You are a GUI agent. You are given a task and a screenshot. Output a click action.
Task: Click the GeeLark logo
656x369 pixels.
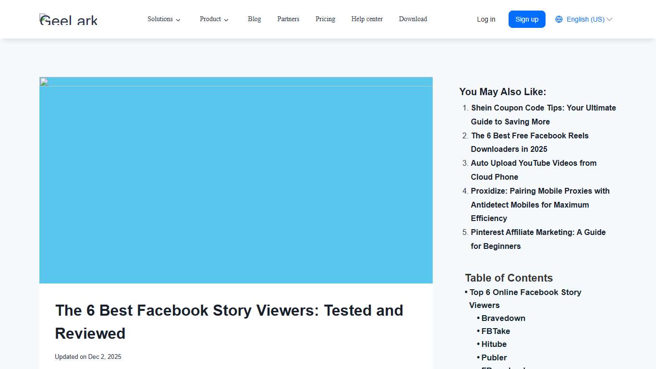click(68, 19)
